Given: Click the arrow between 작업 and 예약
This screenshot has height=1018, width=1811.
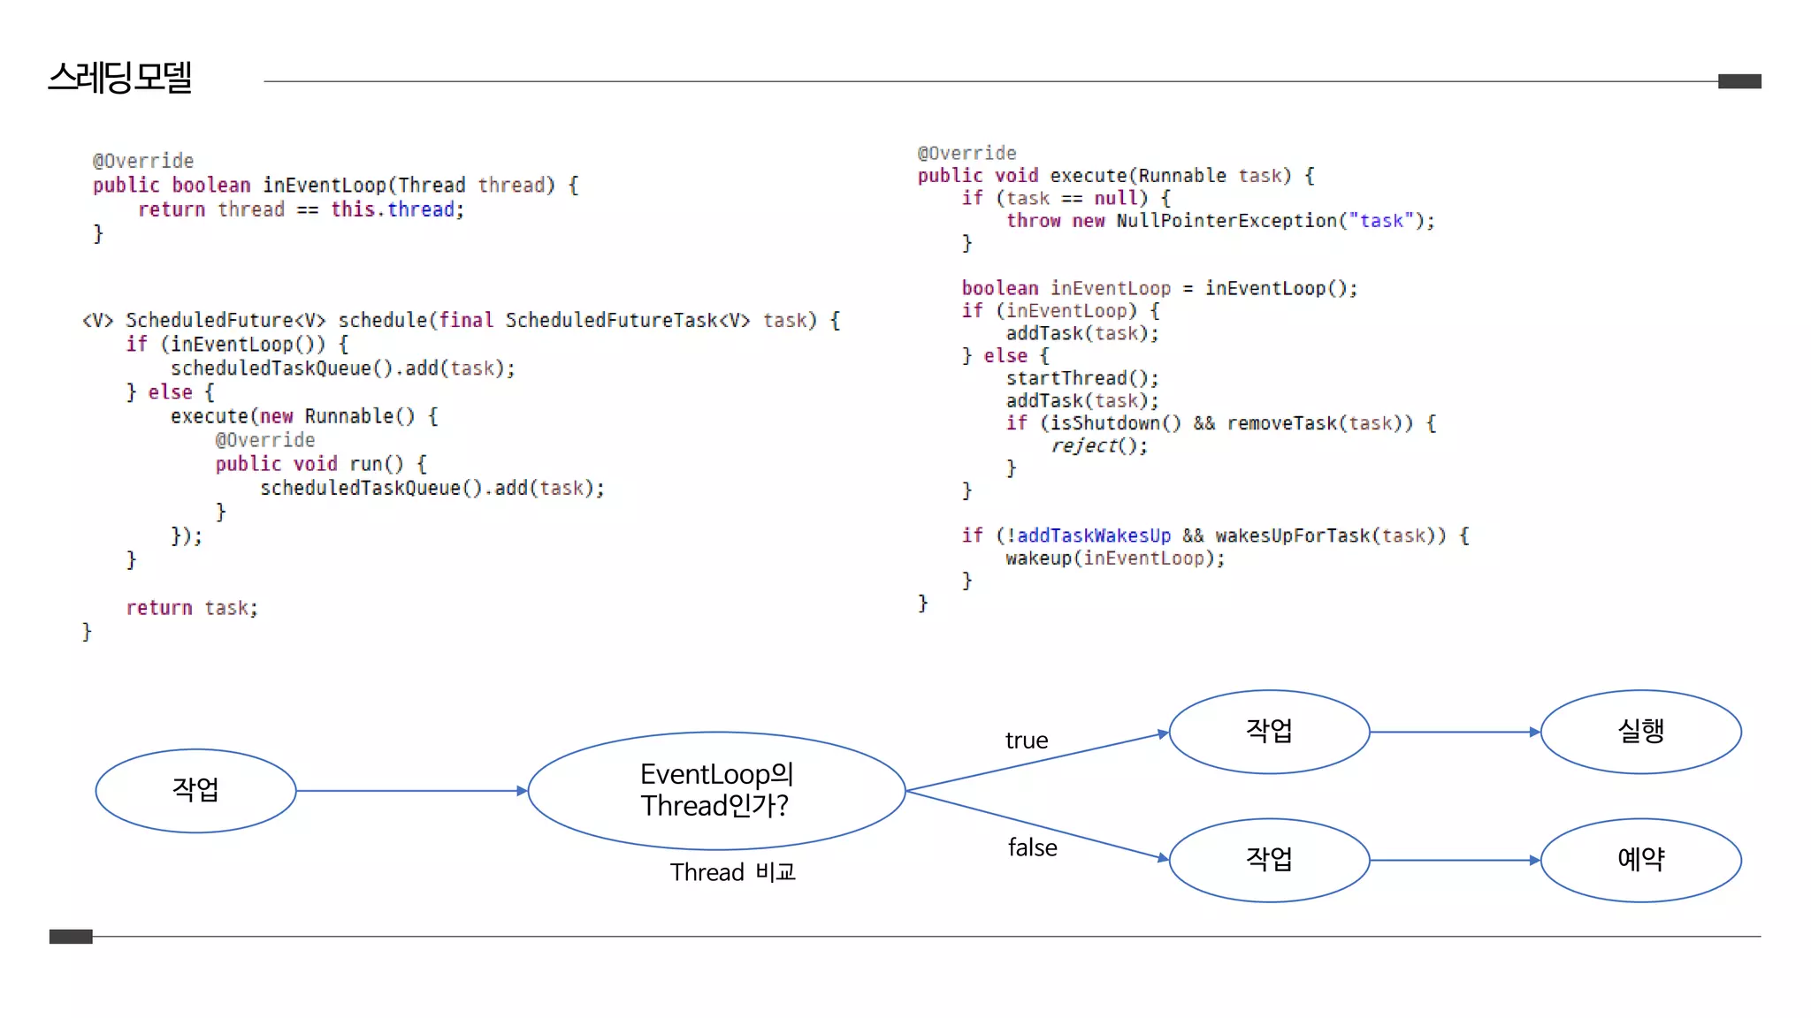Looking at the screenshot, I should (x=1455, y=860).
